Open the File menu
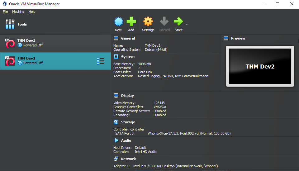 [x=5, y=12]
